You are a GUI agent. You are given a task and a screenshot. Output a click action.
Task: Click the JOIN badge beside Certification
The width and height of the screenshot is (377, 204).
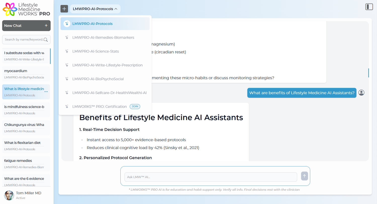pos(135,106)
